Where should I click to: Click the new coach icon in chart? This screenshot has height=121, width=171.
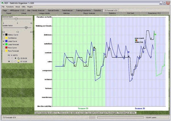pos(136,40)
